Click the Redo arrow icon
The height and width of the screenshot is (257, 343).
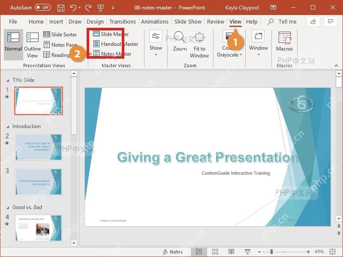point(88,8)
